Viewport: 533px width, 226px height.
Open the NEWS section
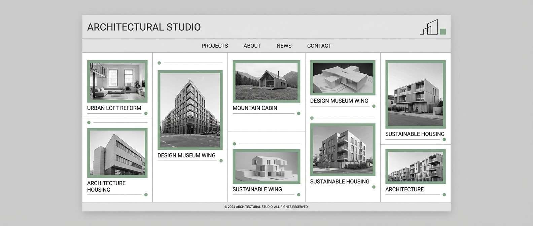tap(284, 46)
